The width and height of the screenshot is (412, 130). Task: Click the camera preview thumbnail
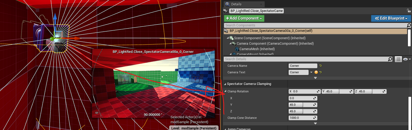[154, 84]
